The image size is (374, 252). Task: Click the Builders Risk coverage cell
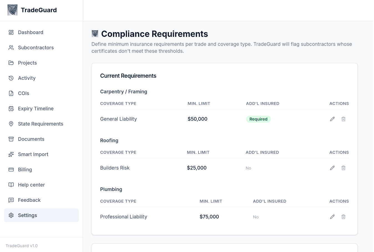115,168
